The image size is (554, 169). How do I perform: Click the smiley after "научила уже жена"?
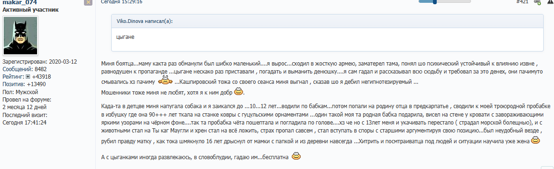point(536,140)
